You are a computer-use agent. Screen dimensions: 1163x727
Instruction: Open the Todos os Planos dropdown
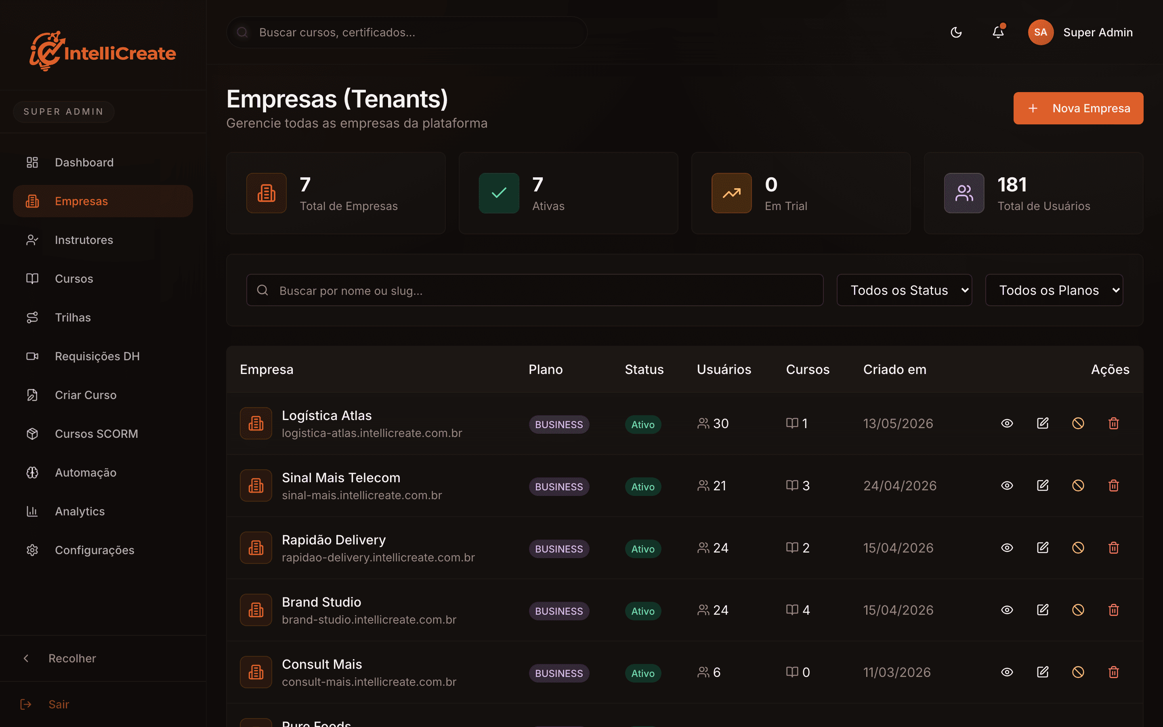[x=1054, y=290]
